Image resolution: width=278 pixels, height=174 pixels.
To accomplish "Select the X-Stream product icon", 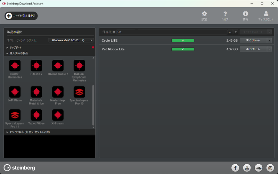I will [58, 115].
